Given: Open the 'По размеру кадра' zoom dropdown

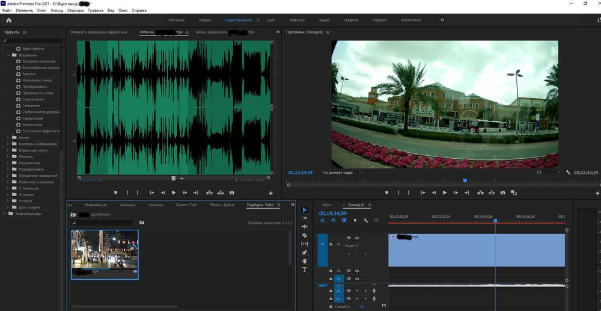Looking at the screenshot, I should point(342,173).
